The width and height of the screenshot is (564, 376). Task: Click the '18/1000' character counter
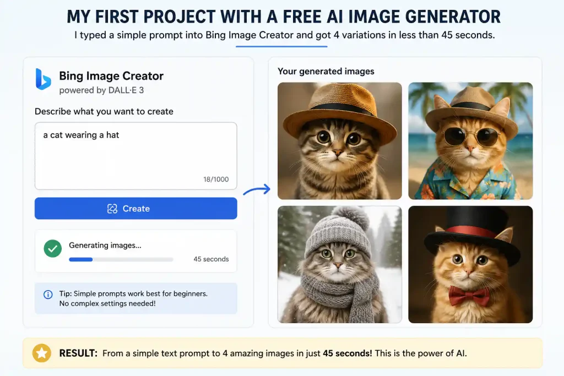point(216,179)
